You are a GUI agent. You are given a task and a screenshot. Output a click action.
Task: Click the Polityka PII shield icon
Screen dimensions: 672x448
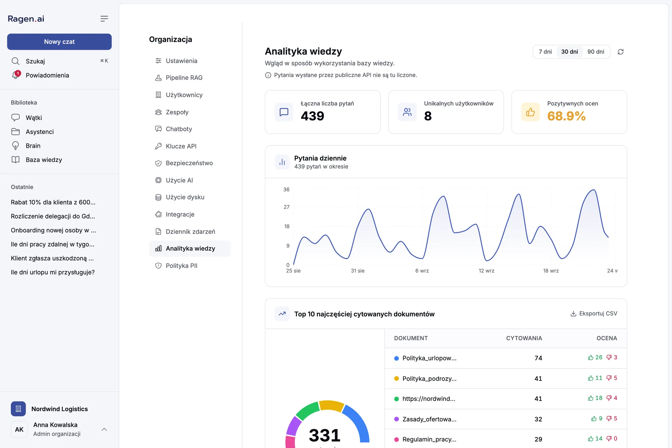158,266
